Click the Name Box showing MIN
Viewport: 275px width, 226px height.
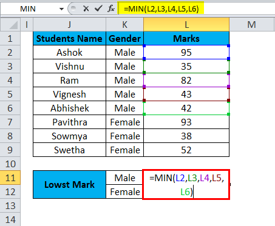tap(29, 9)
